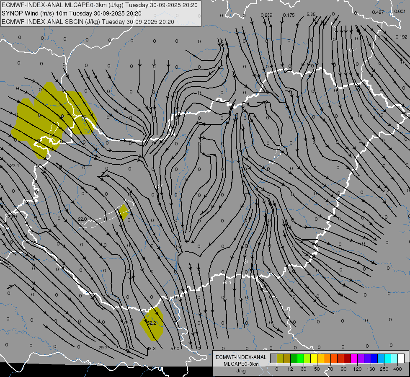This screenshot has width=410, height=377.
Task: Click the legend tick label 90
Action: [x=343, y=369]
